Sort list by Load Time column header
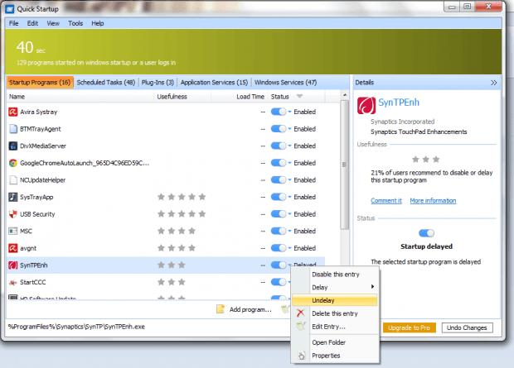Image resolution: width=514 pixels, height=368 pixels. tap(240, 97)
